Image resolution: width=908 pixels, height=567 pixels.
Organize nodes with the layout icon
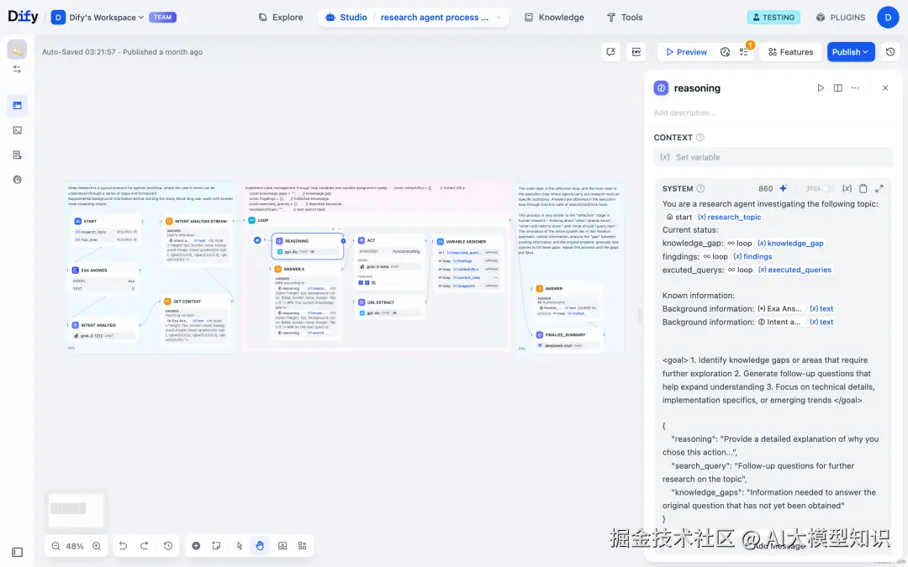click(303, 546)
